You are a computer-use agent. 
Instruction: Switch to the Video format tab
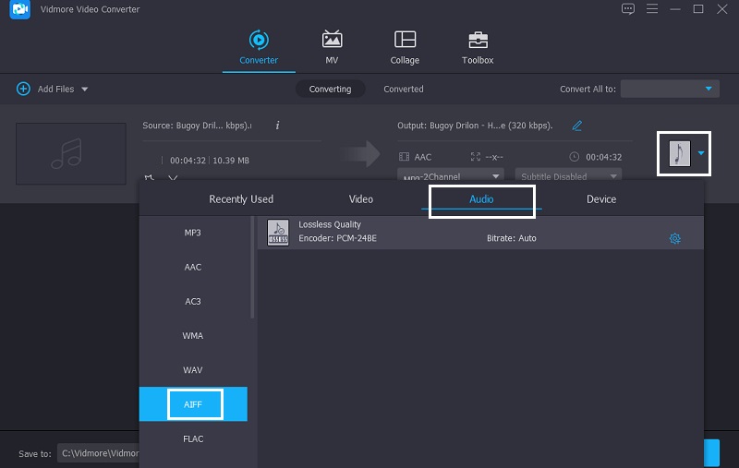[361, 199]
